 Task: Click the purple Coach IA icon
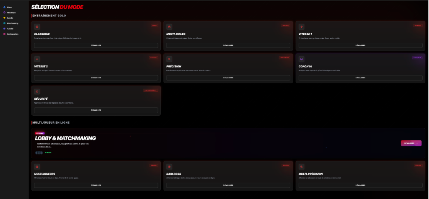tap(302, 59)
